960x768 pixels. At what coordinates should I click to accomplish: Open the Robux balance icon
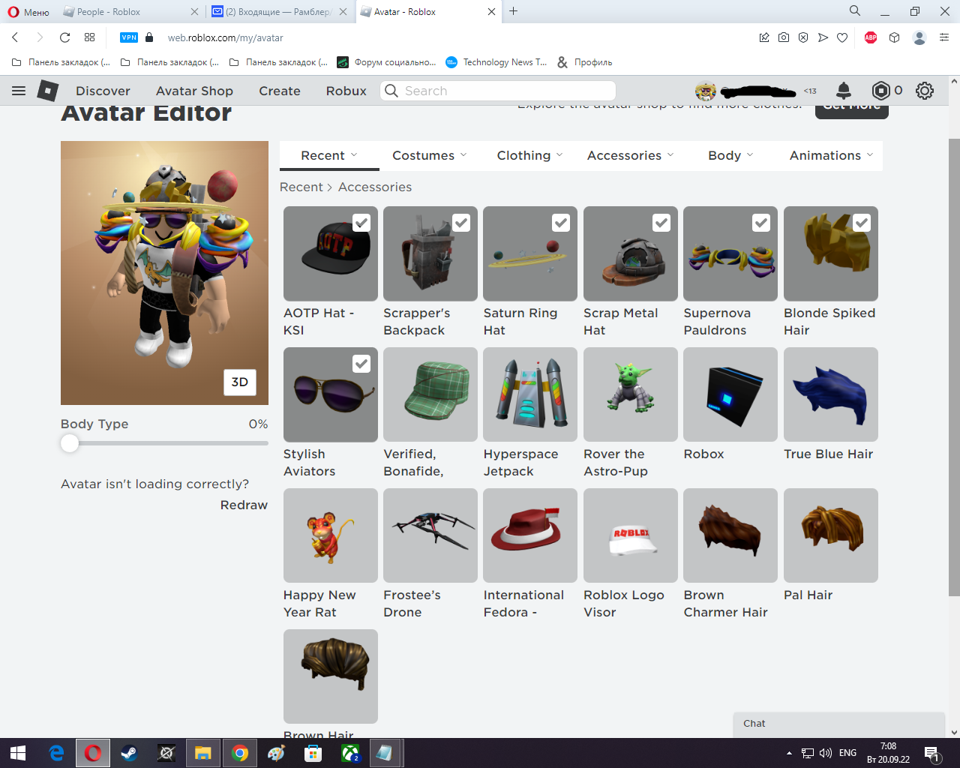pos(880,91)
